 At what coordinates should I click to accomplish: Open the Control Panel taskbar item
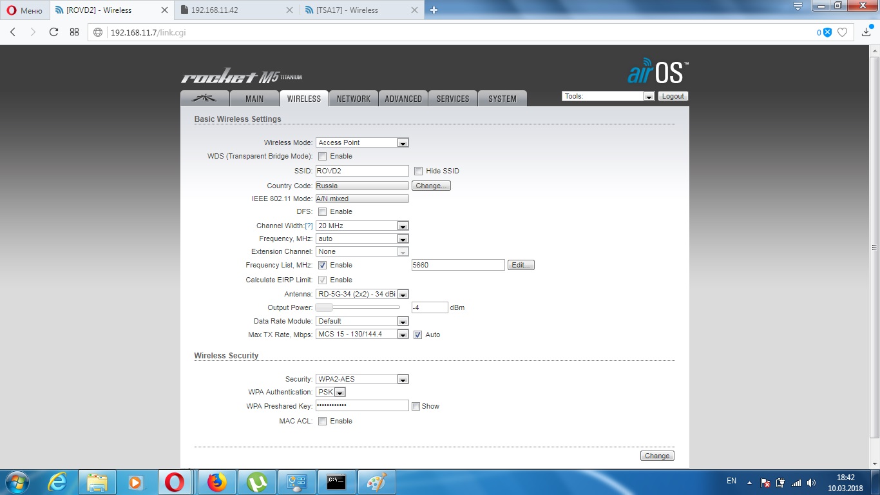click(297, 482)
